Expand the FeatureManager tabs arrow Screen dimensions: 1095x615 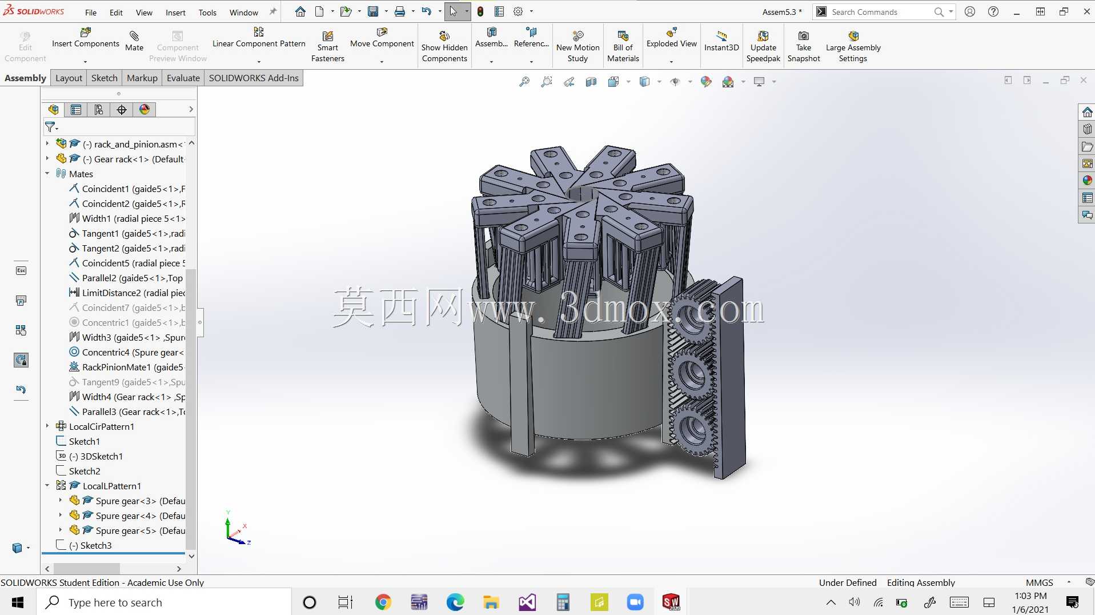(x=191, y=109)
